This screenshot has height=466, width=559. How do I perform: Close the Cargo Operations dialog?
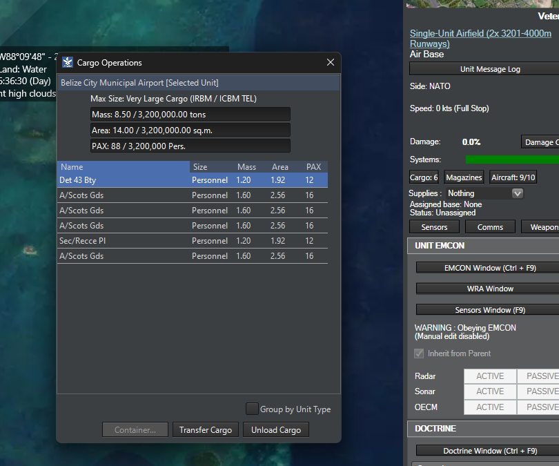point(331,62)
